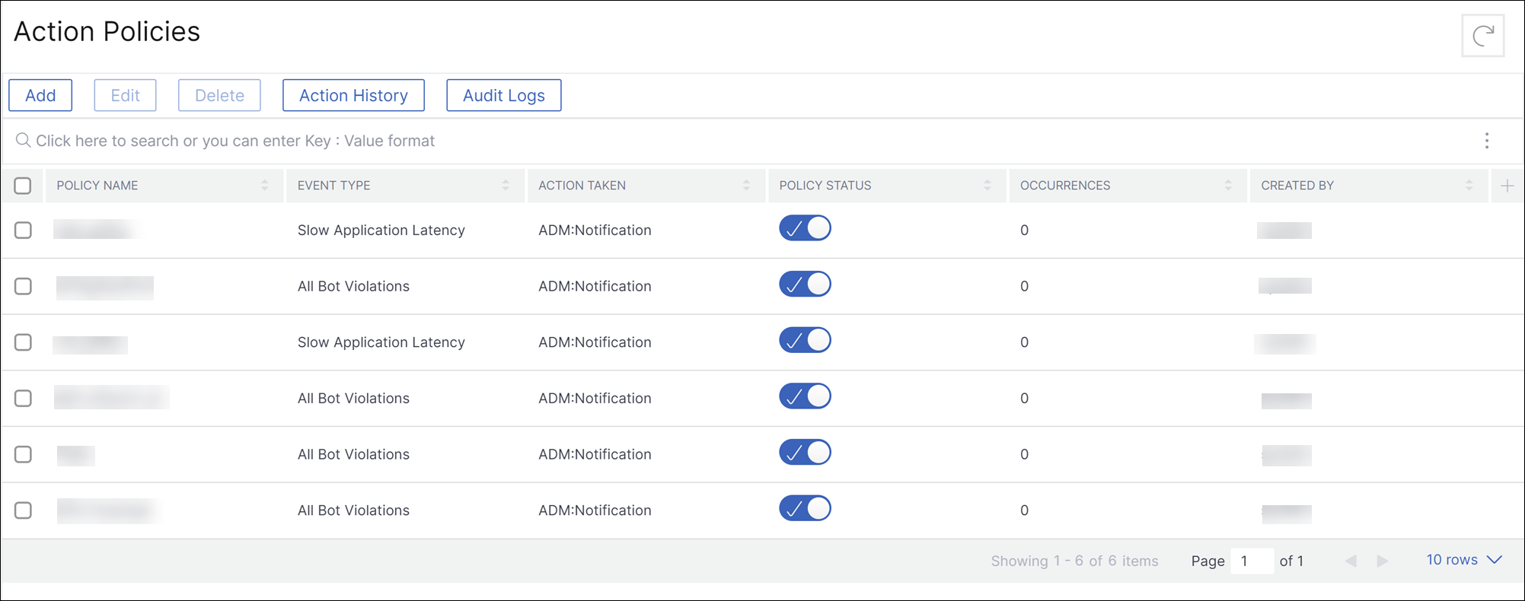Sort by Policy Name column arrows
1525x601 pixels.
(264, 186)
